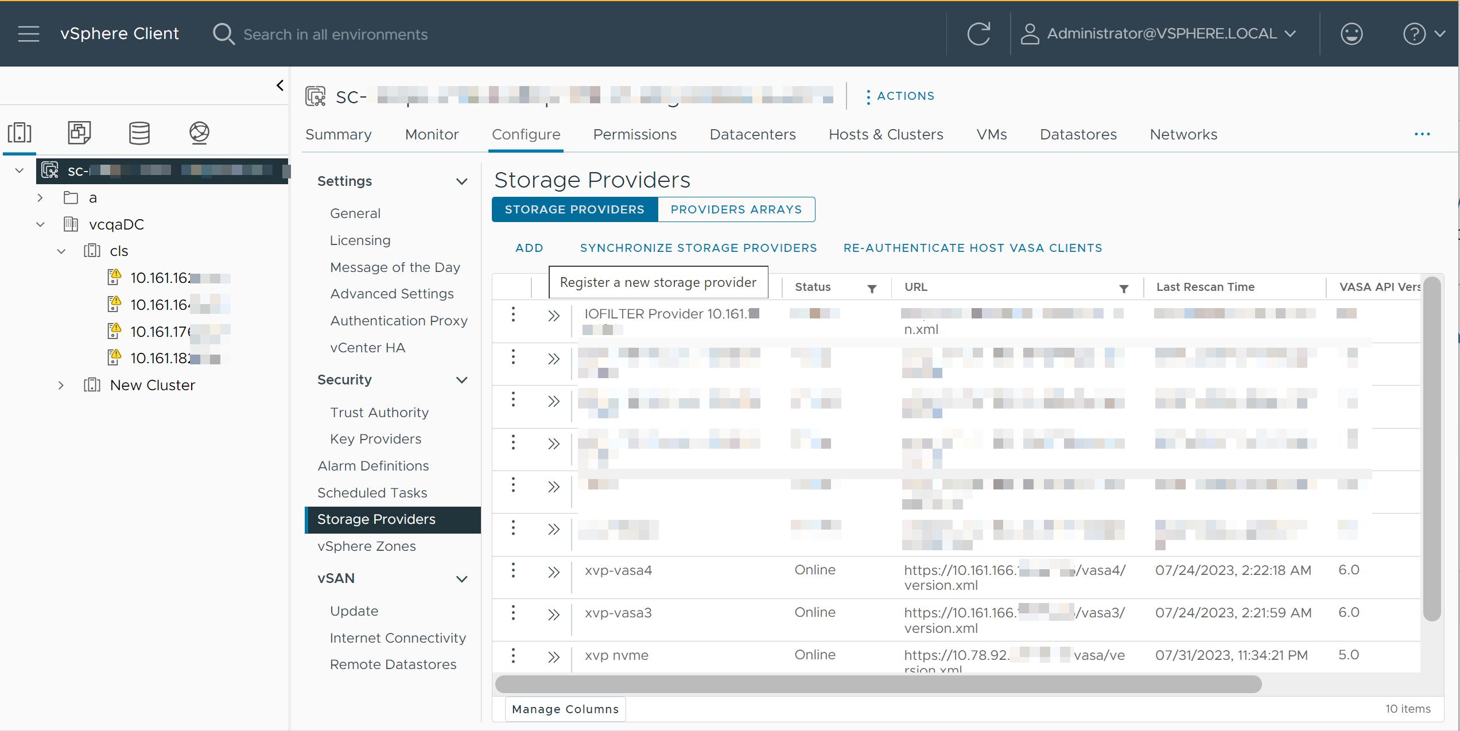Expand folder 'a' in the tree
Screen dimensions: 1460x731
point(40,198)
